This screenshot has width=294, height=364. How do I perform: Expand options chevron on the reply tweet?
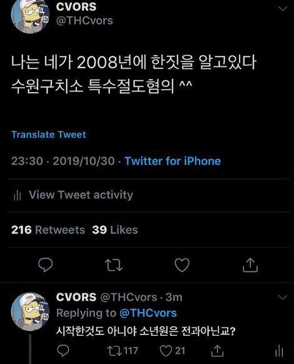click(x=283, y=297)
